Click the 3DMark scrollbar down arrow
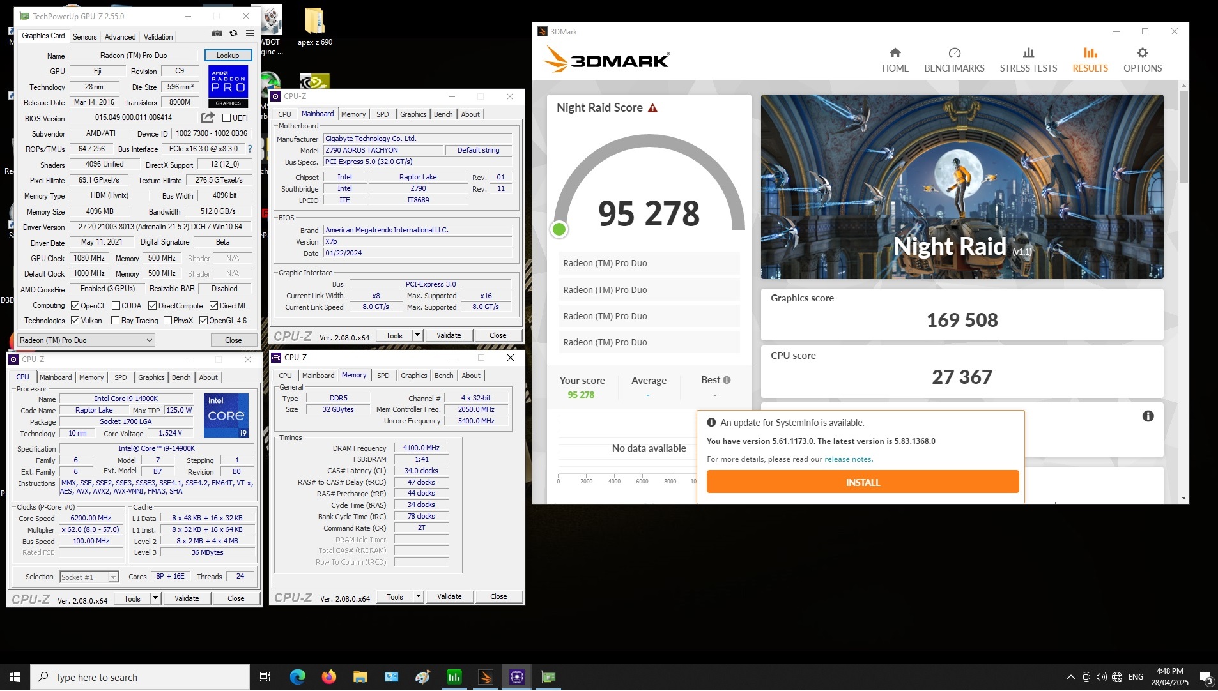Screen dimensions: 1218x691 (x=1183, y=499)
